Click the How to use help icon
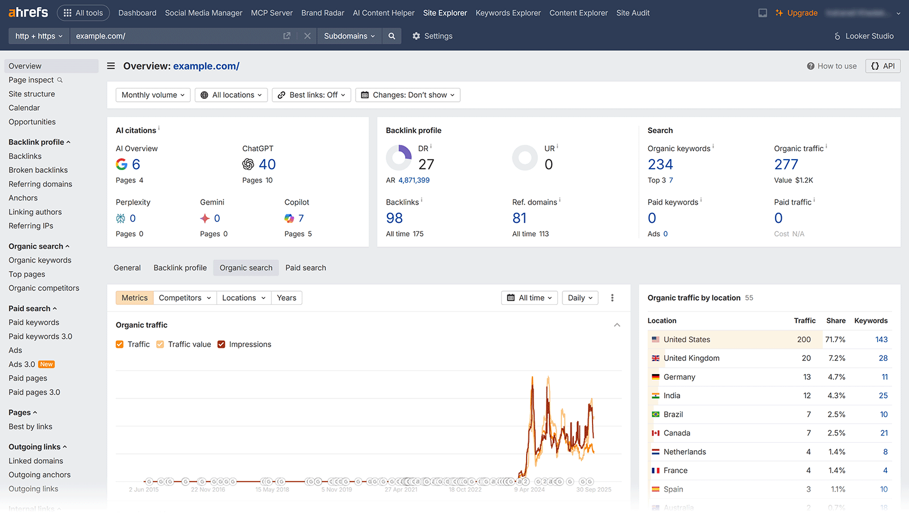The image size is (909, 515). pos(812,66)
